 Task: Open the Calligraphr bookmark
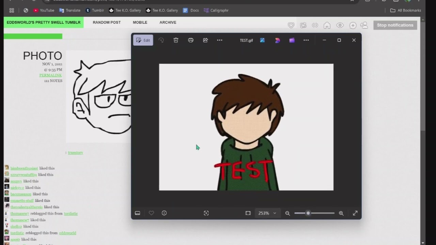point(216,10)
